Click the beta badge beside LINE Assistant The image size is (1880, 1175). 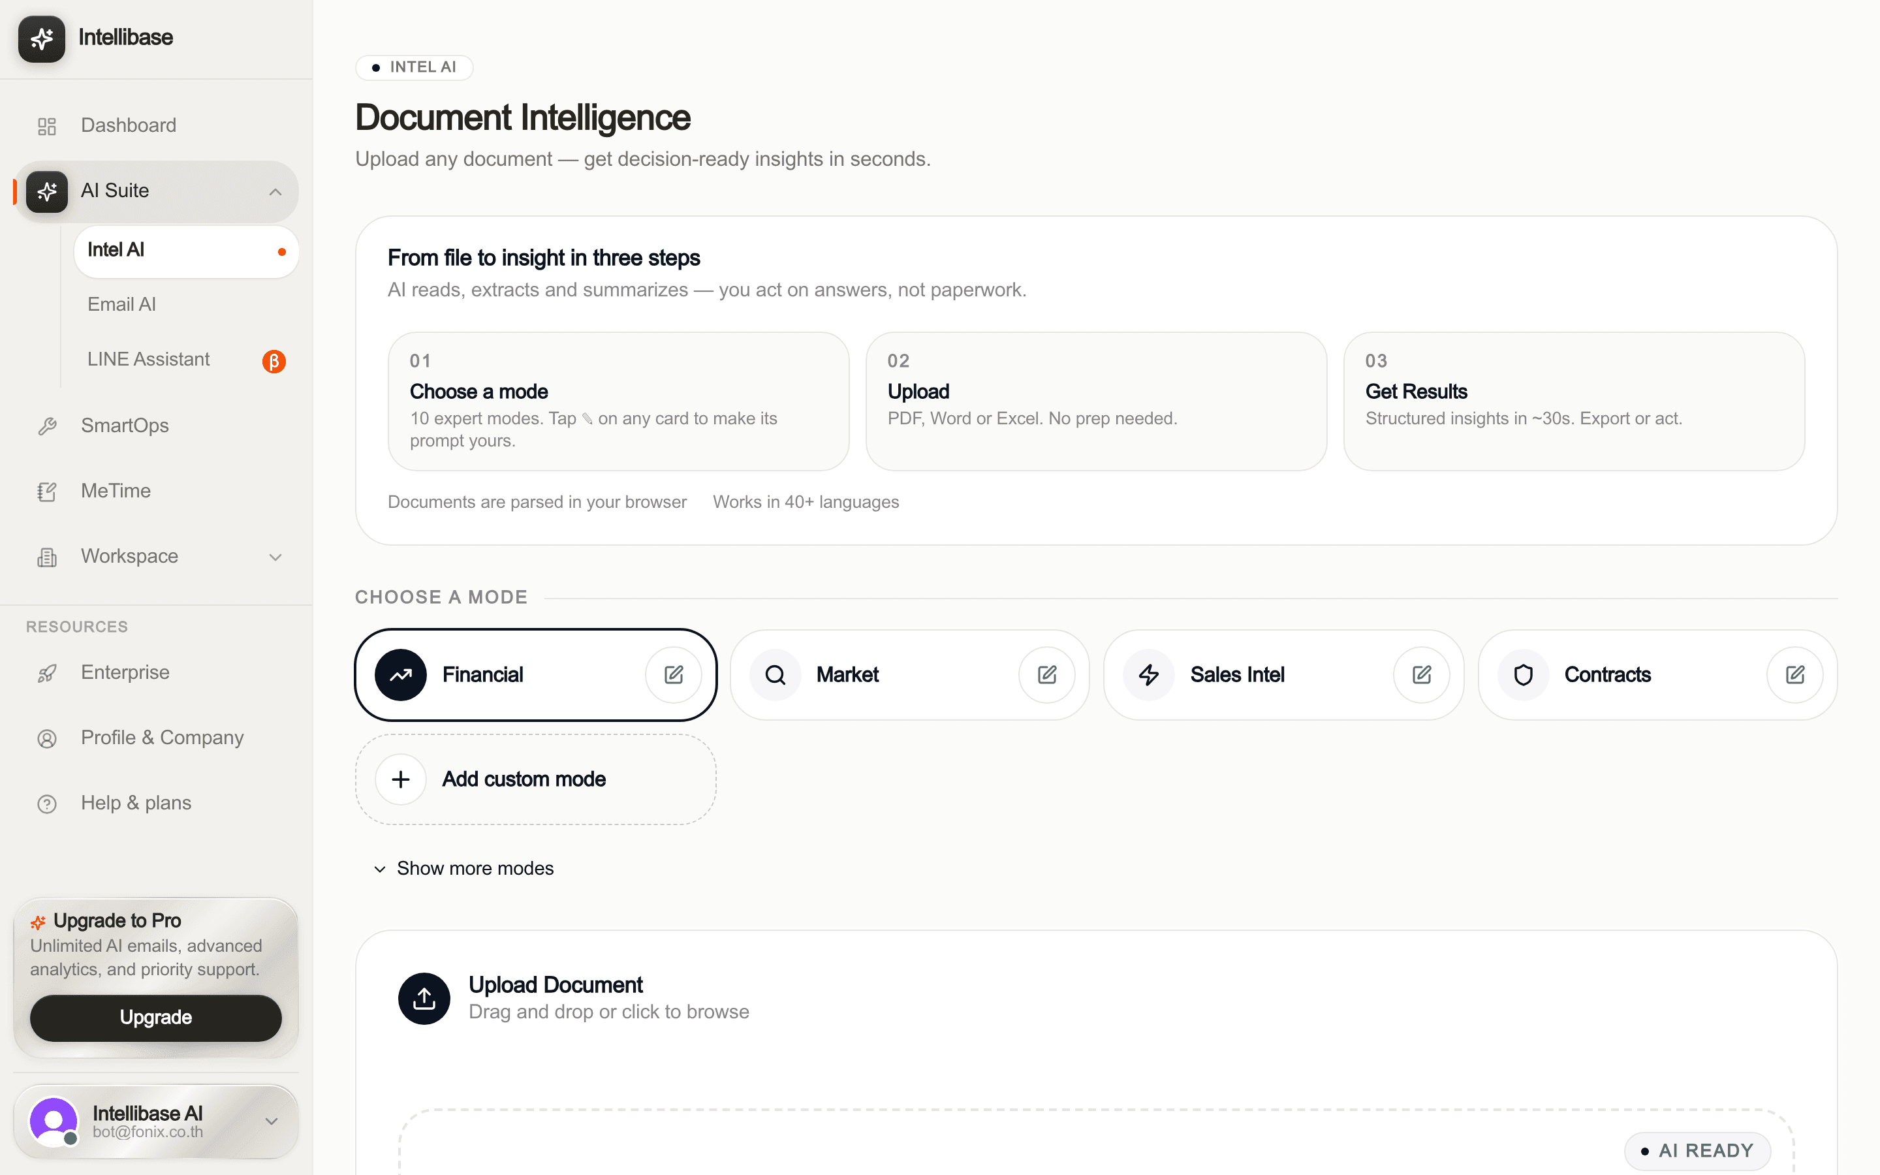tap(274, 362)
